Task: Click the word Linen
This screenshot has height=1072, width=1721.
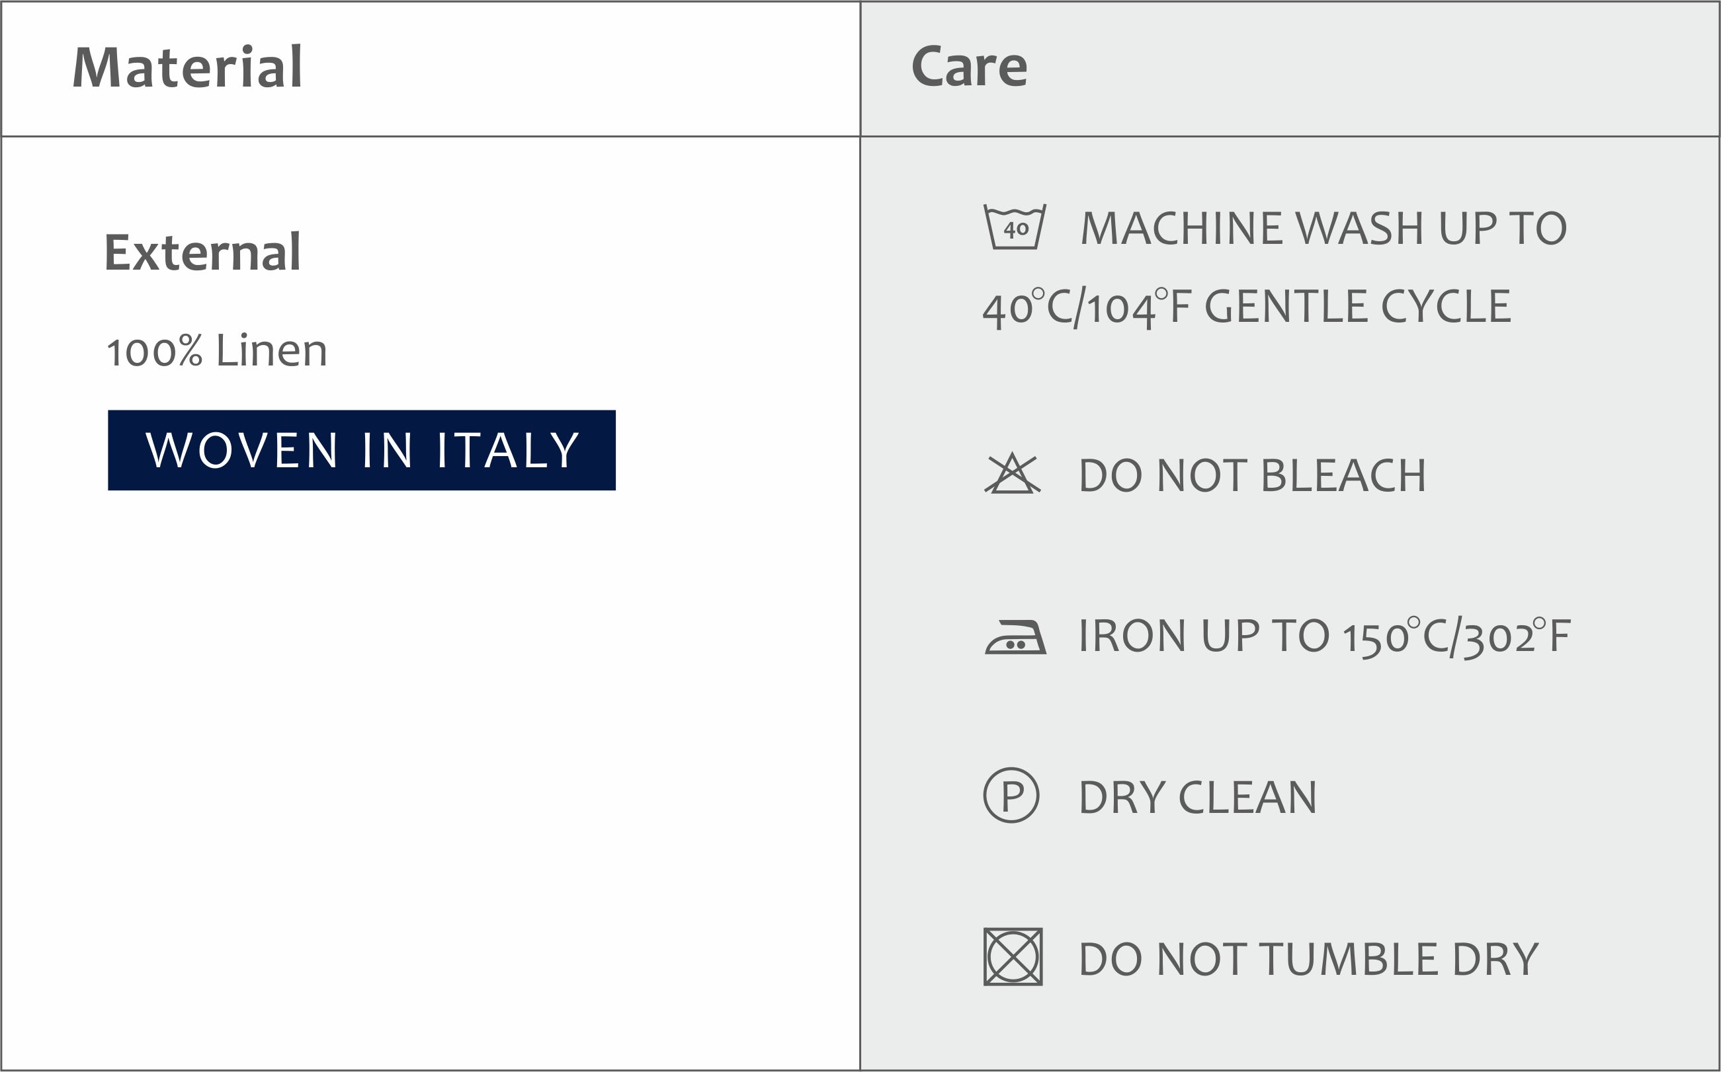Action: click(271, 350)
